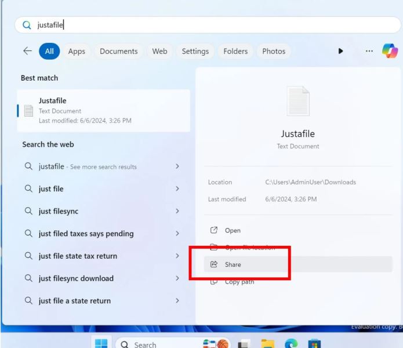Expand the 'just file' suggestion chevron

click(x=177, y=188)
